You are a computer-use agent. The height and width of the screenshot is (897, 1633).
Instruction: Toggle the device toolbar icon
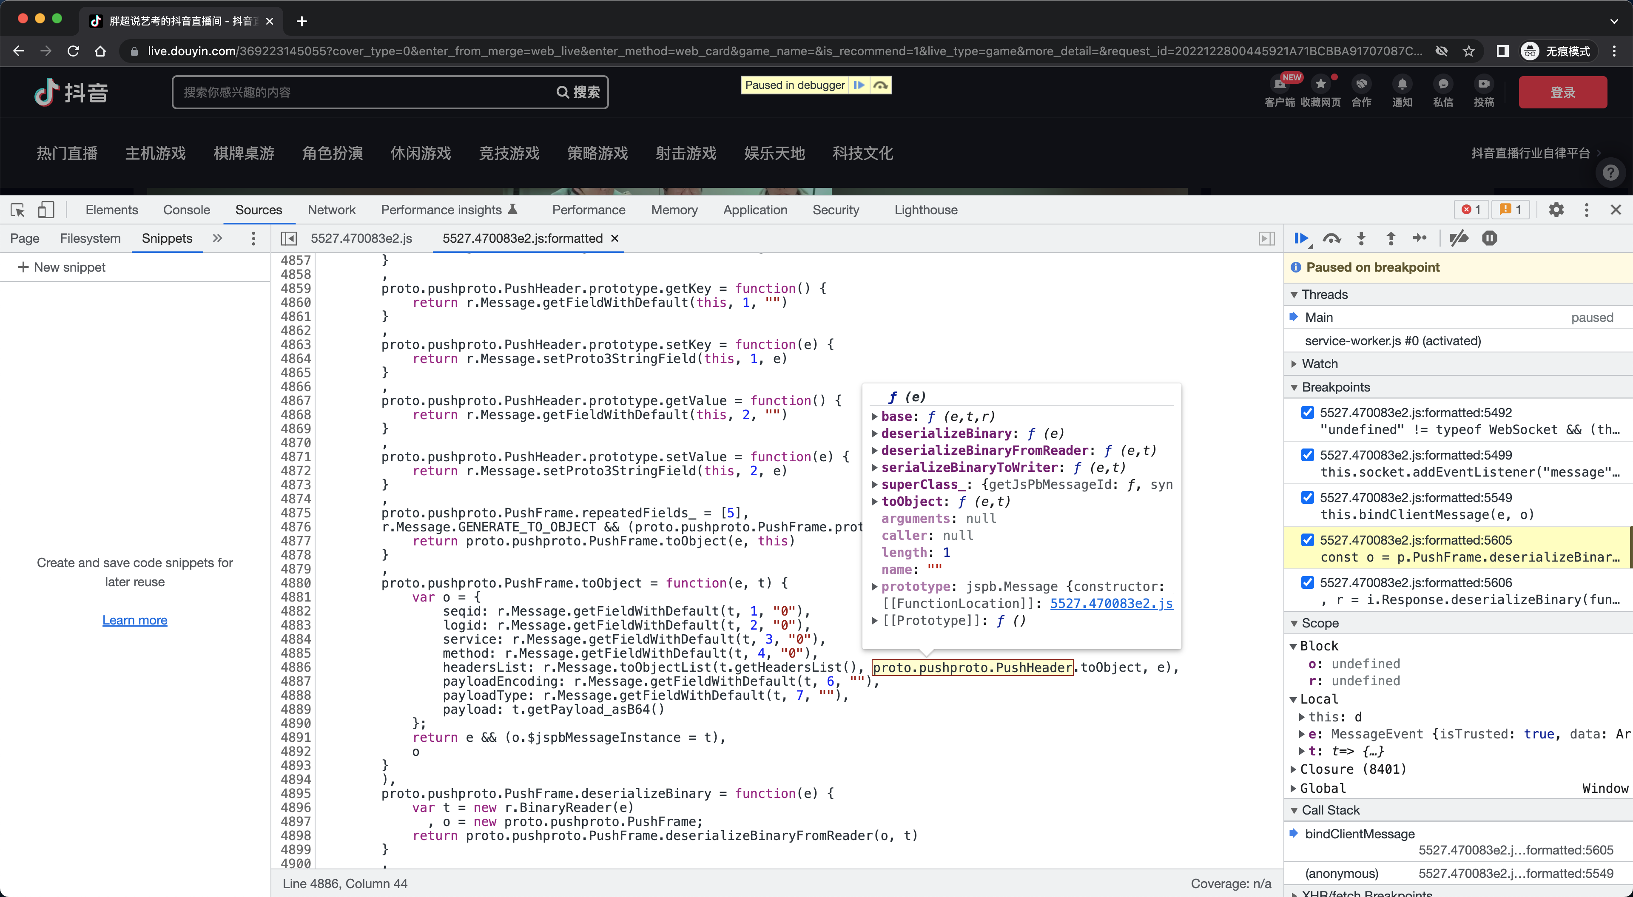click(x=46, y=210)
